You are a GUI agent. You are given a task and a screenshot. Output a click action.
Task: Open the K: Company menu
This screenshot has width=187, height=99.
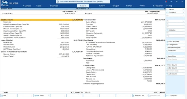pos(27,6)
